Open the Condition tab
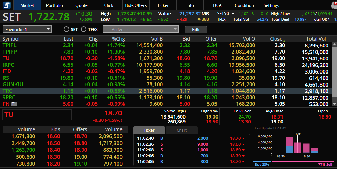This screenshot has width=337, height=169. tap(244, 5)
